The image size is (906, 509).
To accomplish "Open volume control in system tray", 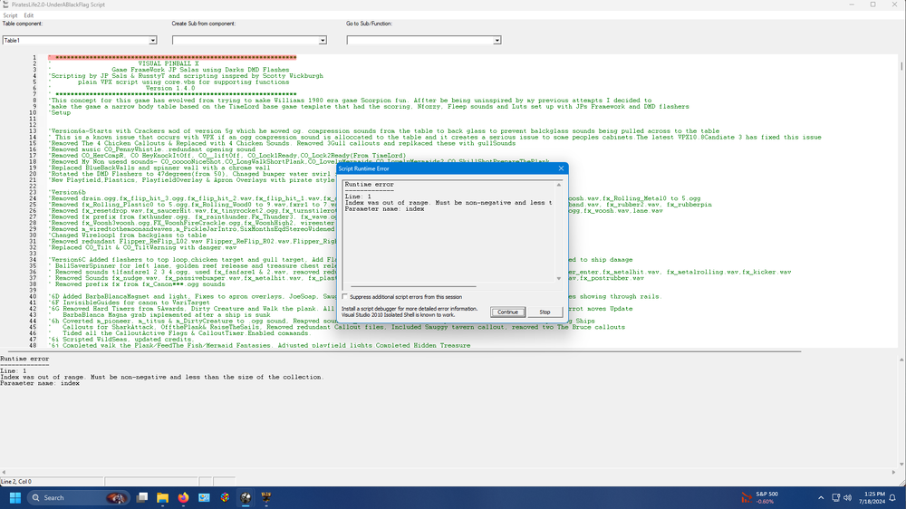I will tap(848, 497).
